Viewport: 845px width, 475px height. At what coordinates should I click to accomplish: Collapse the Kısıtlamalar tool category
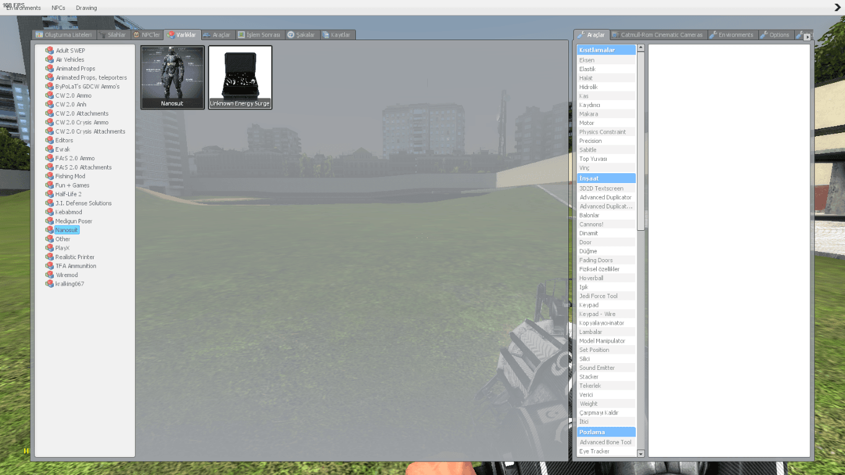point(606,50)
